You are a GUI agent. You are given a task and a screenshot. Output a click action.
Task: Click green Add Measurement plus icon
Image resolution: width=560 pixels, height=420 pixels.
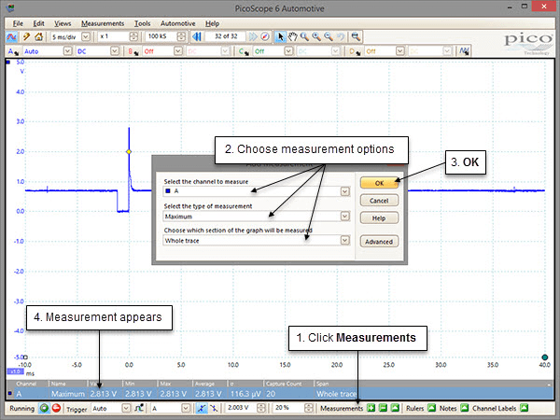tap(371, 408)
